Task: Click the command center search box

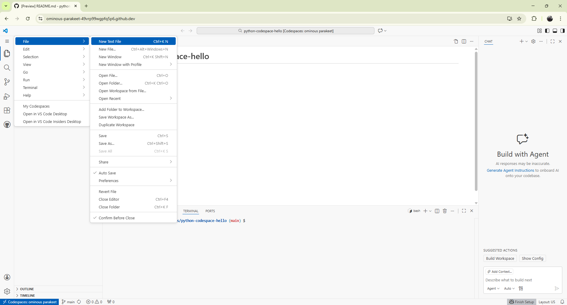Action: [286, 31]
